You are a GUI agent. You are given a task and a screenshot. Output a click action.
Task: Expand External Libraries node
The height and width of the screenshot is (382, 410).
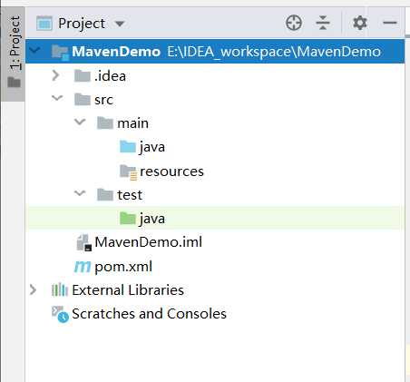click(x=33, y=290)
